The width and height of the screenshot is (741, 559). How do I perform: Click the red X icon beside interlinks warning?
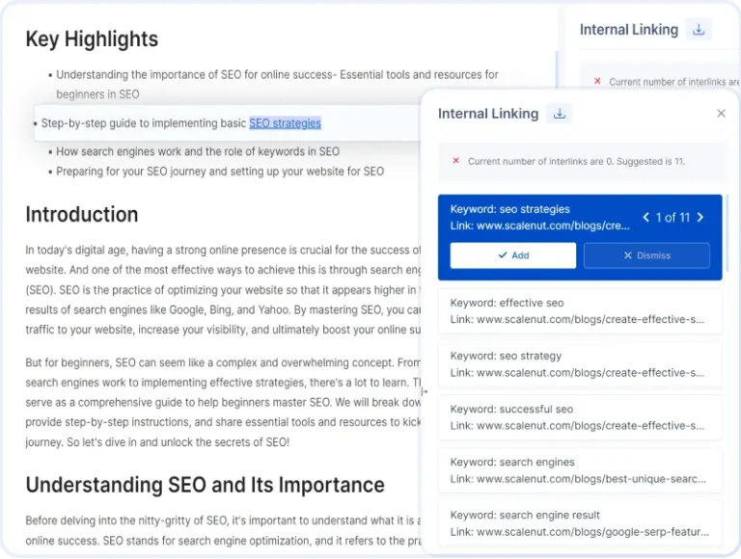[455, 161]
